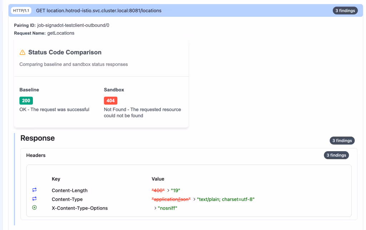Select the Request Name value getLocations
Screen dimensions: 366x230
click(61, 33)
